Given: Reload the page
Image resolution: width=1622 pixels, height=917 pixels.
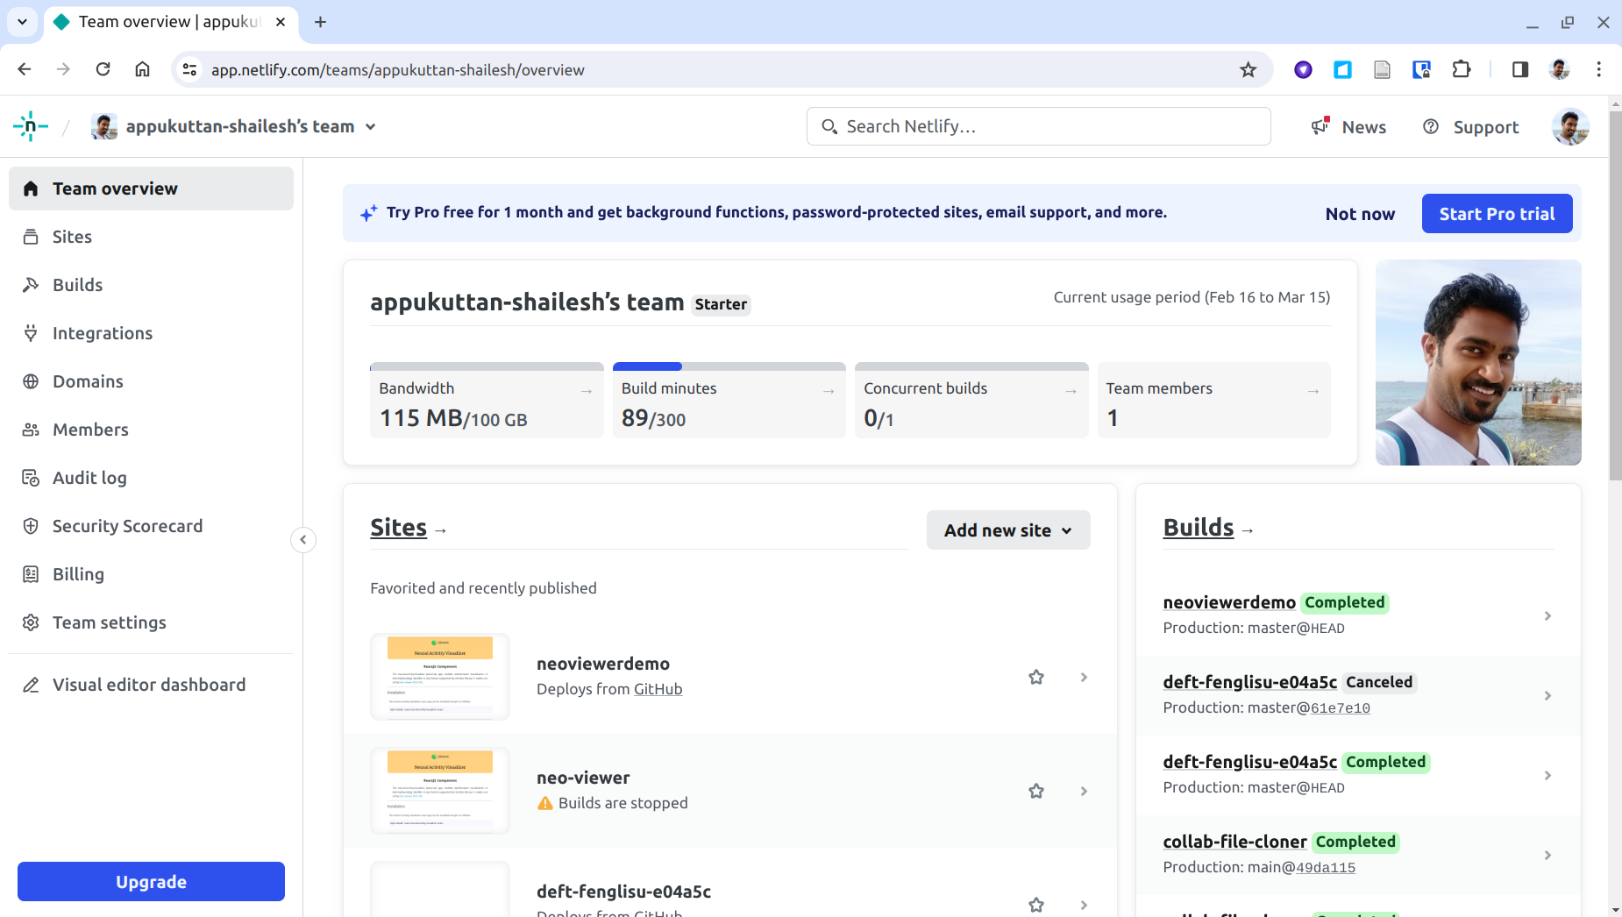Looking at the screenshot, I should [x=103, y=70].
